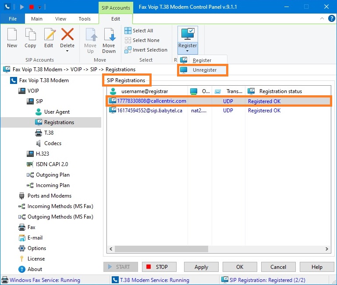
Task: Sort by Registration status column header
Action: [288, 91]
